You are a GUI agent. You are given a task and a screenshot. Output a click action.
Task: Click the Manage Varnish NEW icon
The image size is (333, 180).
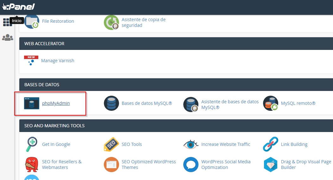click(x=31, y=61)
